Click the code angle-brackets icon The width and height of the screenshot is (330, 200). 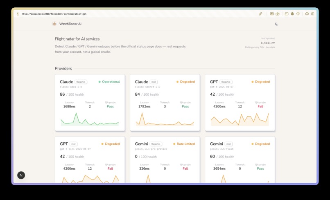(x=307, y=14)
